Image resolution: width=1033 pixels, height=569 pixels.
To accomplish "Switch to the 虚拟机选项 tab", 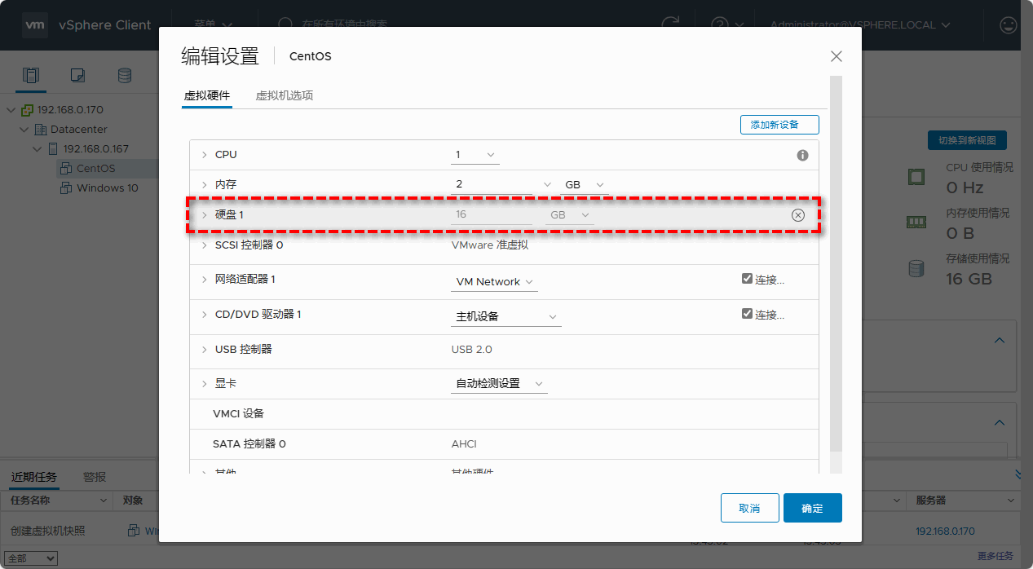I will pos(285,95).
